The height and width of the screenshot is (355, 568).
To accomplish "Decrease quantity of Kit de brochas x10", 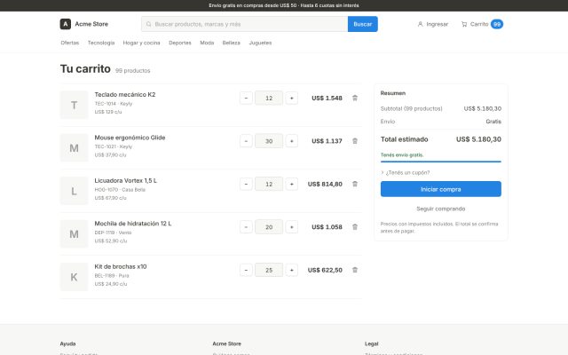I will [x=246, y=270].
